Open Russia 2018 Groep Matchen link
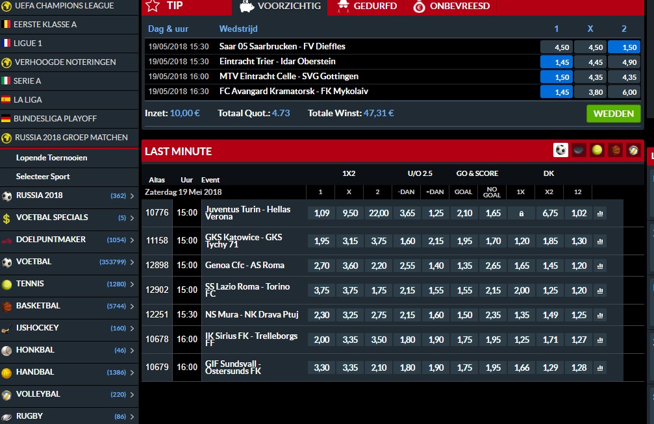654x424 pixels. pyautogui.click(x=69, y=138)
